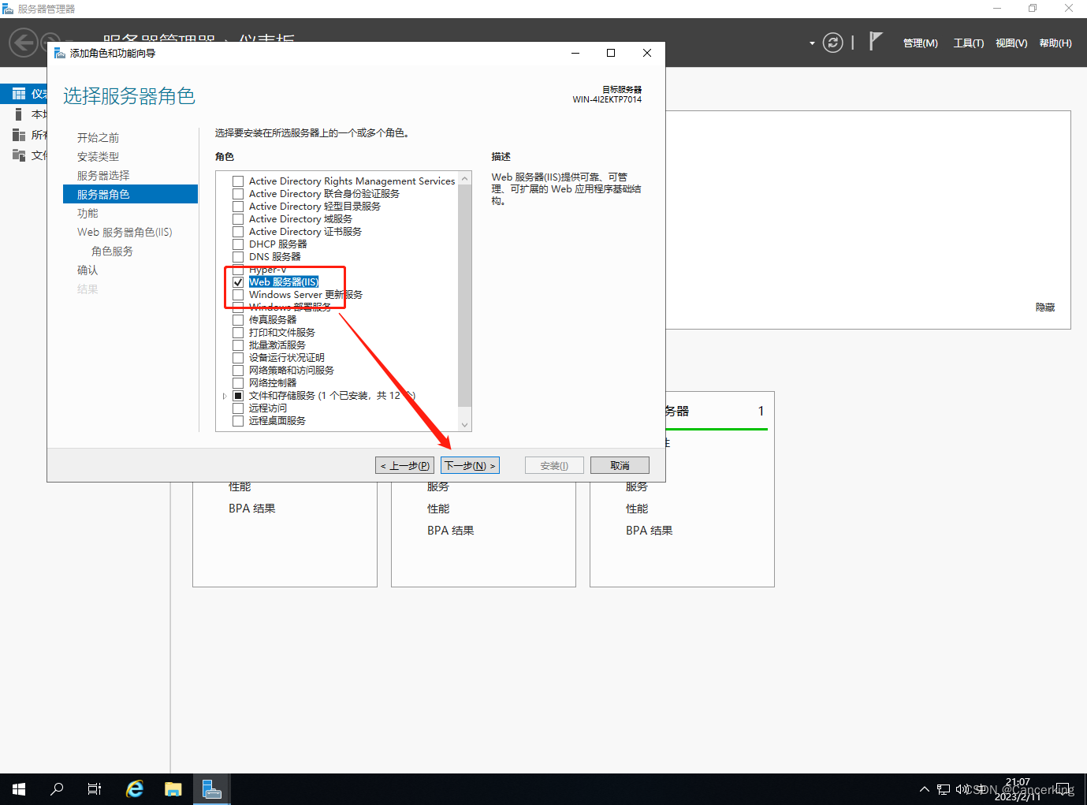Open taskbar search magnifier

(x=57, y=789)
